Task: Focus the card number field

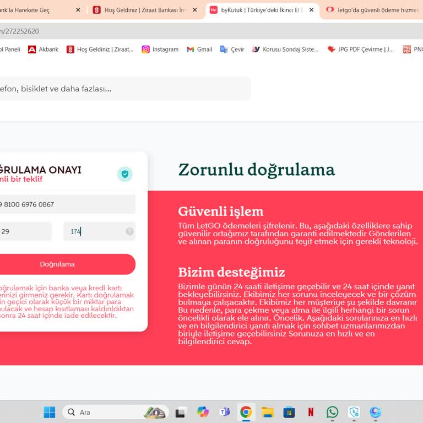Action: [x=67, y=204]
